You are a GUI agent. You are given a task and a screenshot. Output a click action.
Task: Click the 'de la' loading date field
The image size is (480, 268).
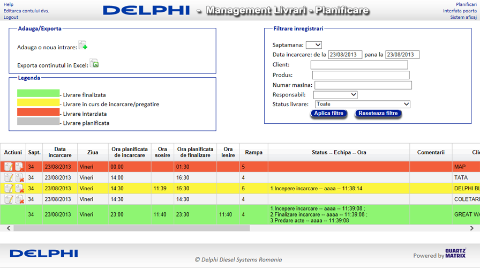tap(345, 55)
